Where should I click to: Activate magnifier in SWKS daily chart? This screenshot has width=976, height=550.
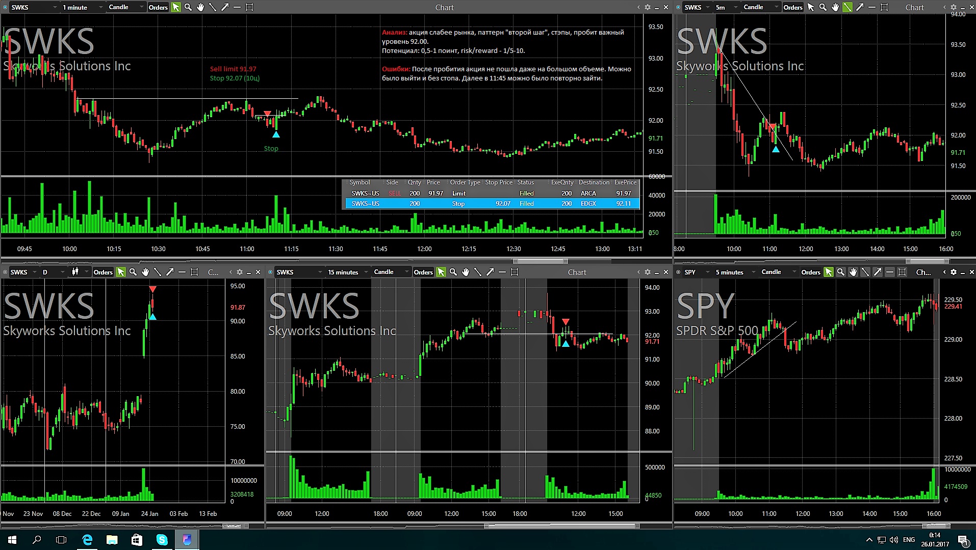click(x=133, y=272)
